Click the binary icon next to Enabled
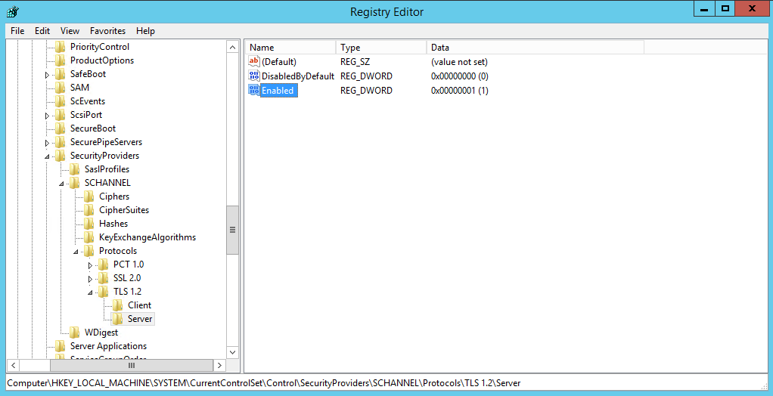Image resolution: width=773 pixels, height=396 pixels. click(254, 91)
